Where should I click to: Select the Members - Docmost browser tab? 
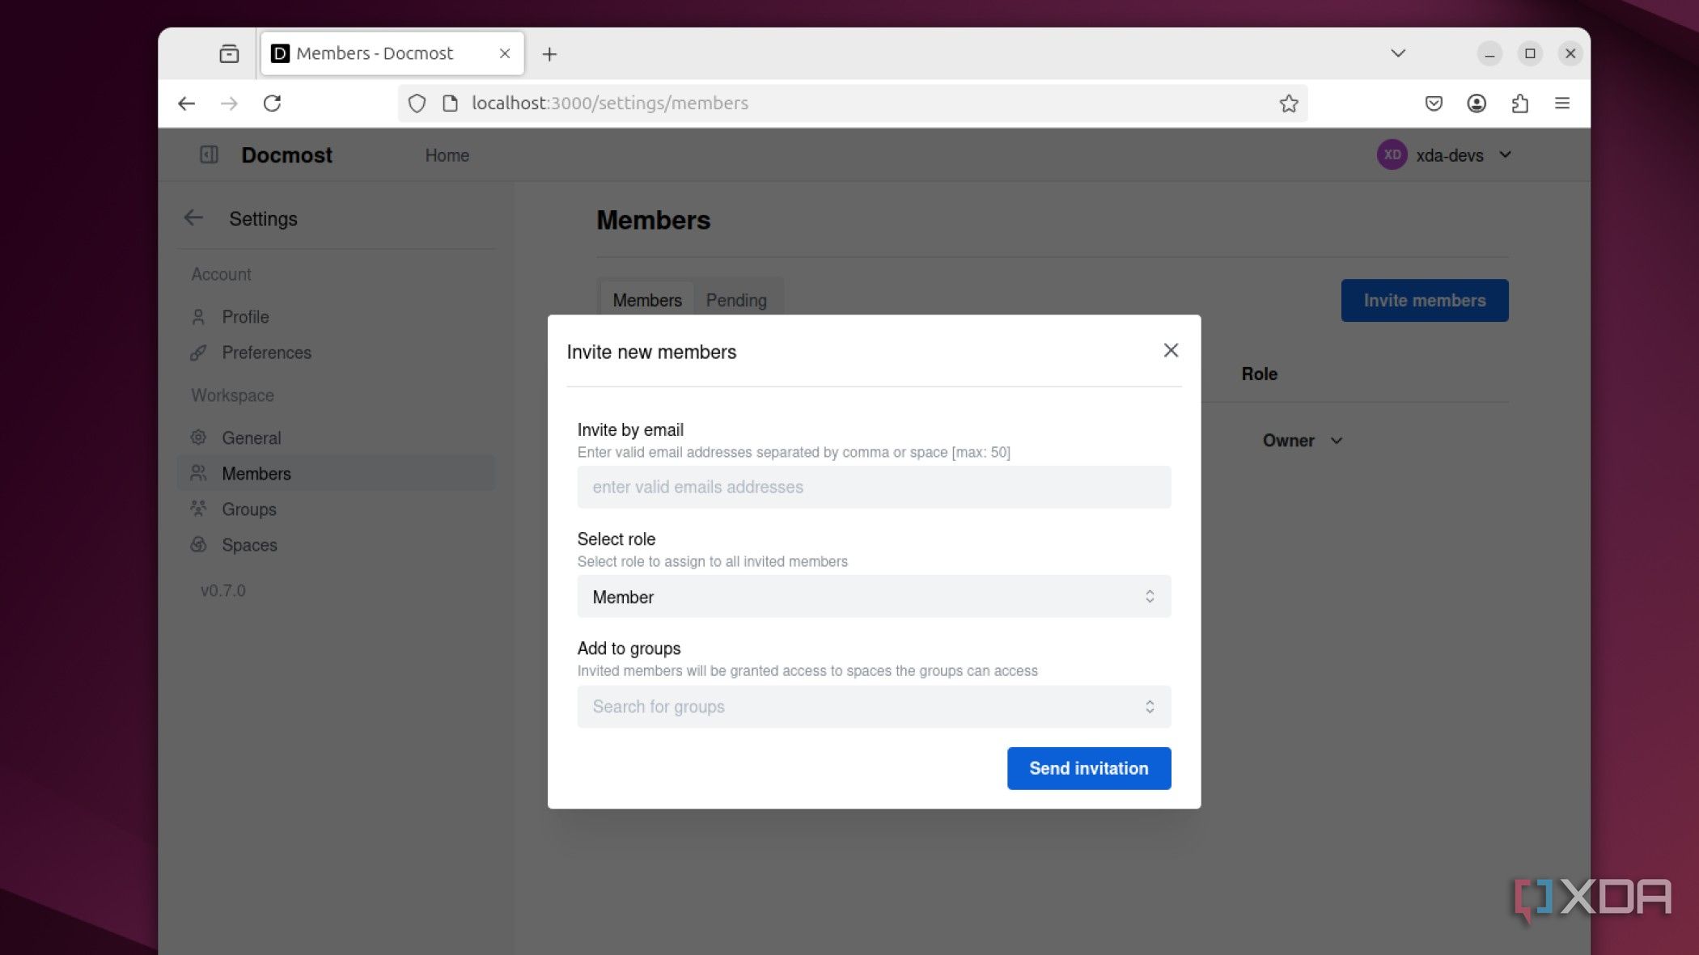392,53
